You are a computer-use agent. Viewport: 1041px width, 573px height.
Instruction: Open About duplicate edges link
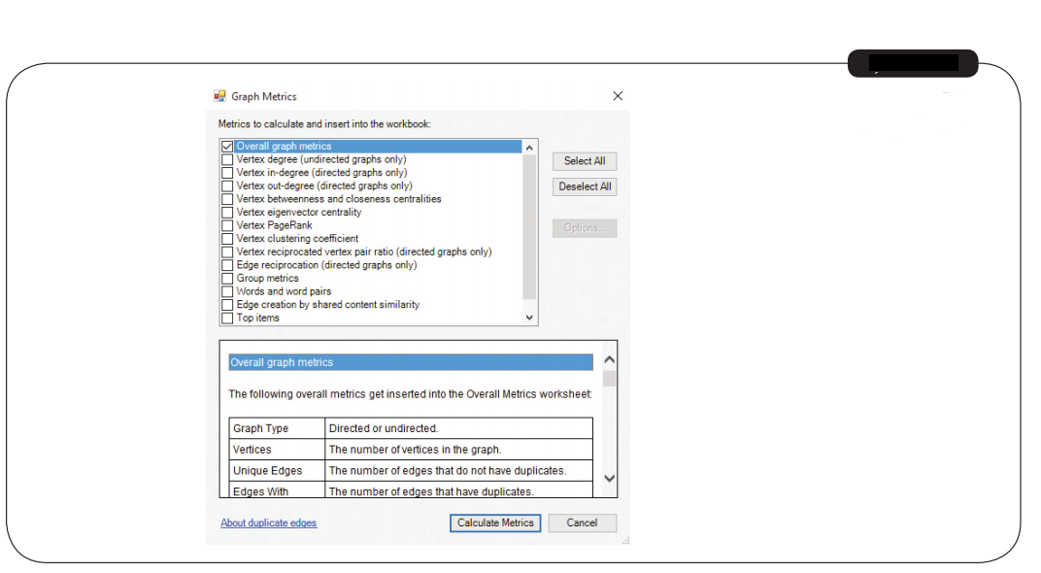click(268, 522)
